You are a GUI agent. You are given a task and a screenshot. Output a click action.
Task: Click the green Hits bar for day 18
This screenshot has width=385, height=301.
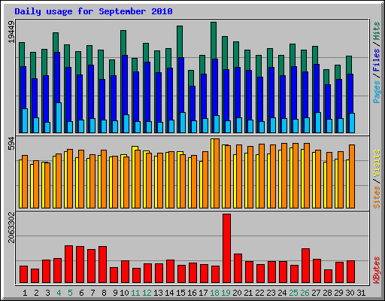tap(214, 40)
